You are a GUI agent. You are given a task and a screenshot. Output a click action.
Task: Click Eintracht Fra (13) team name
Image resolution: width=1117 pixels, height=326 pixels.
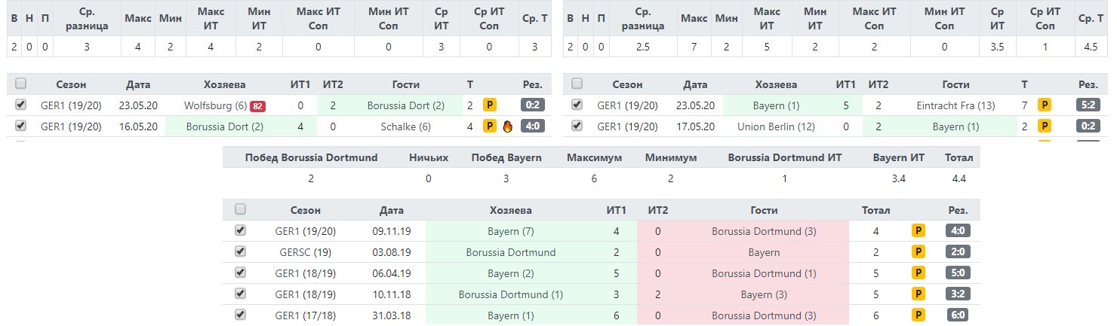point(955,105)
